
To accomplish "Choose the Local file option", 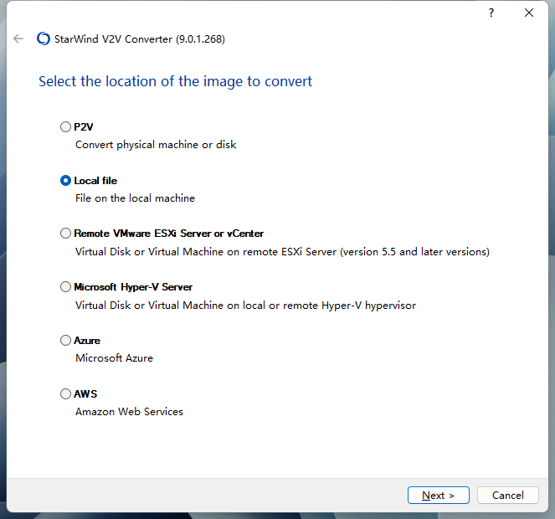I will click(x=66, y=181).
